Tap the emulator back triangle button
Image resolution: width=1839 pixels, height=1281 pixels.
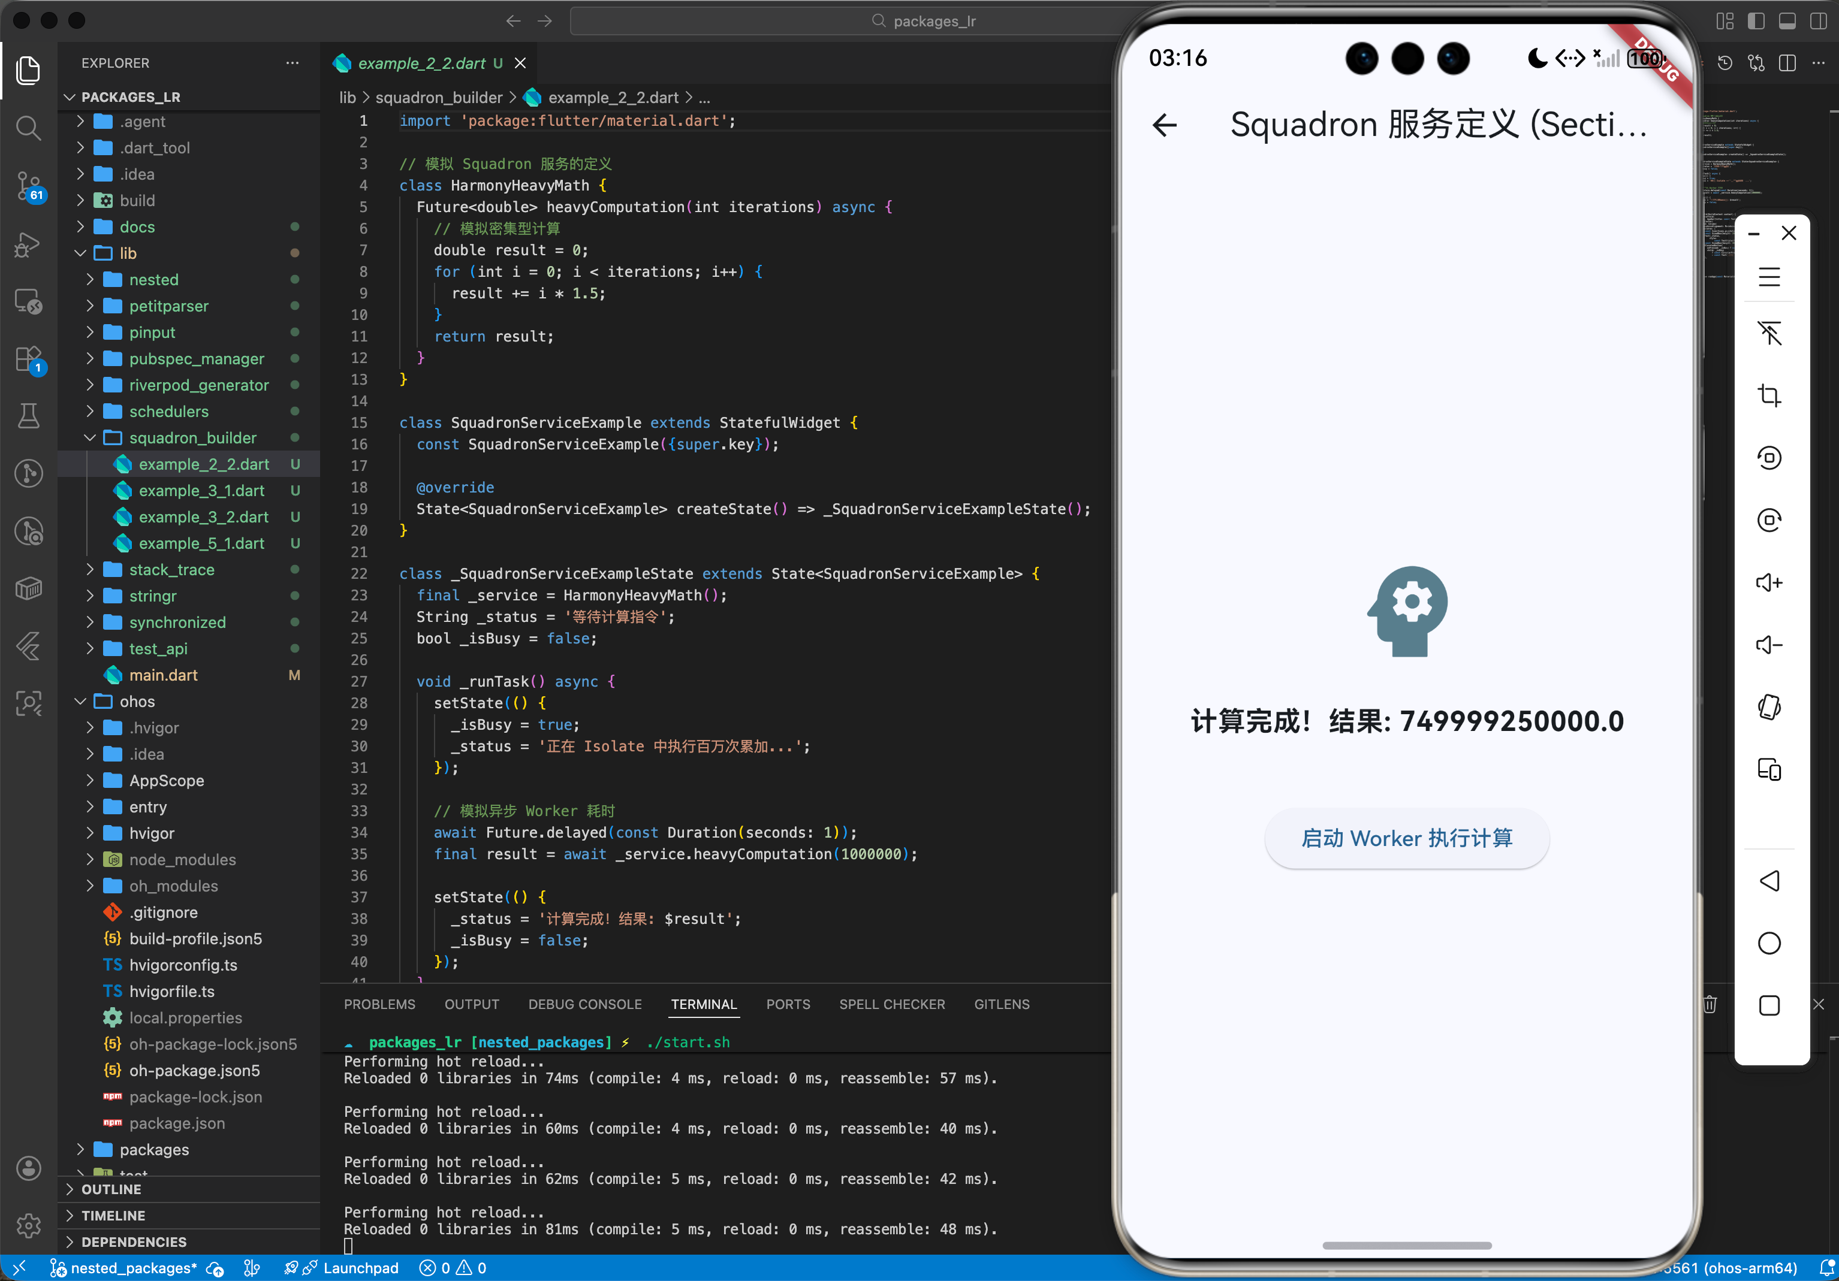point(1768,881)
